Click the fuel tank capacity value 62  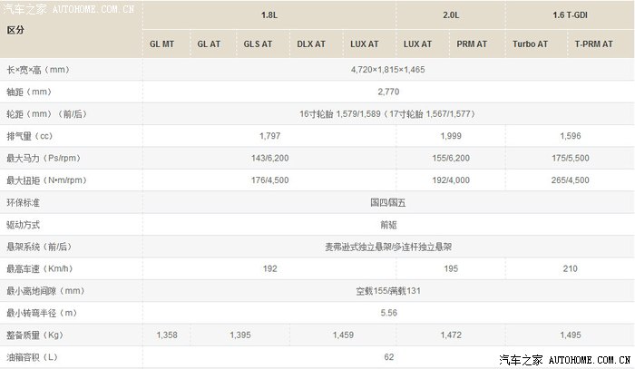pos(388,357)
